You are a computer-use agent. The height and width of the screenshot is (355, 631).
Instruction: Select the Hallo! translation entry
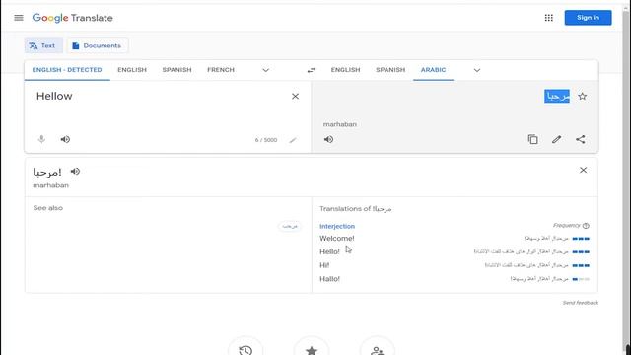[329, 279]
